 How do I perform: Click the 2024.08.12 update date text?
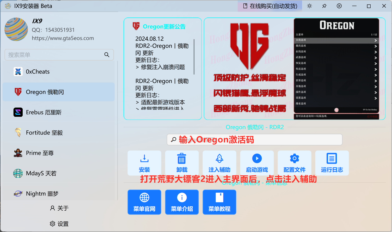click(150, 39)
